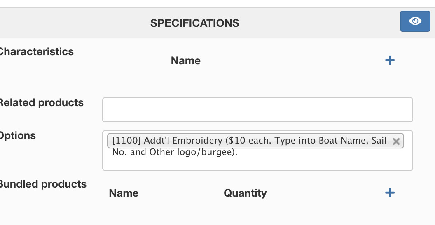Add a new characteristic with plus icon
The height and width of the screenshot is (225, 435).
pyautogui.click(x=389, y=60)
